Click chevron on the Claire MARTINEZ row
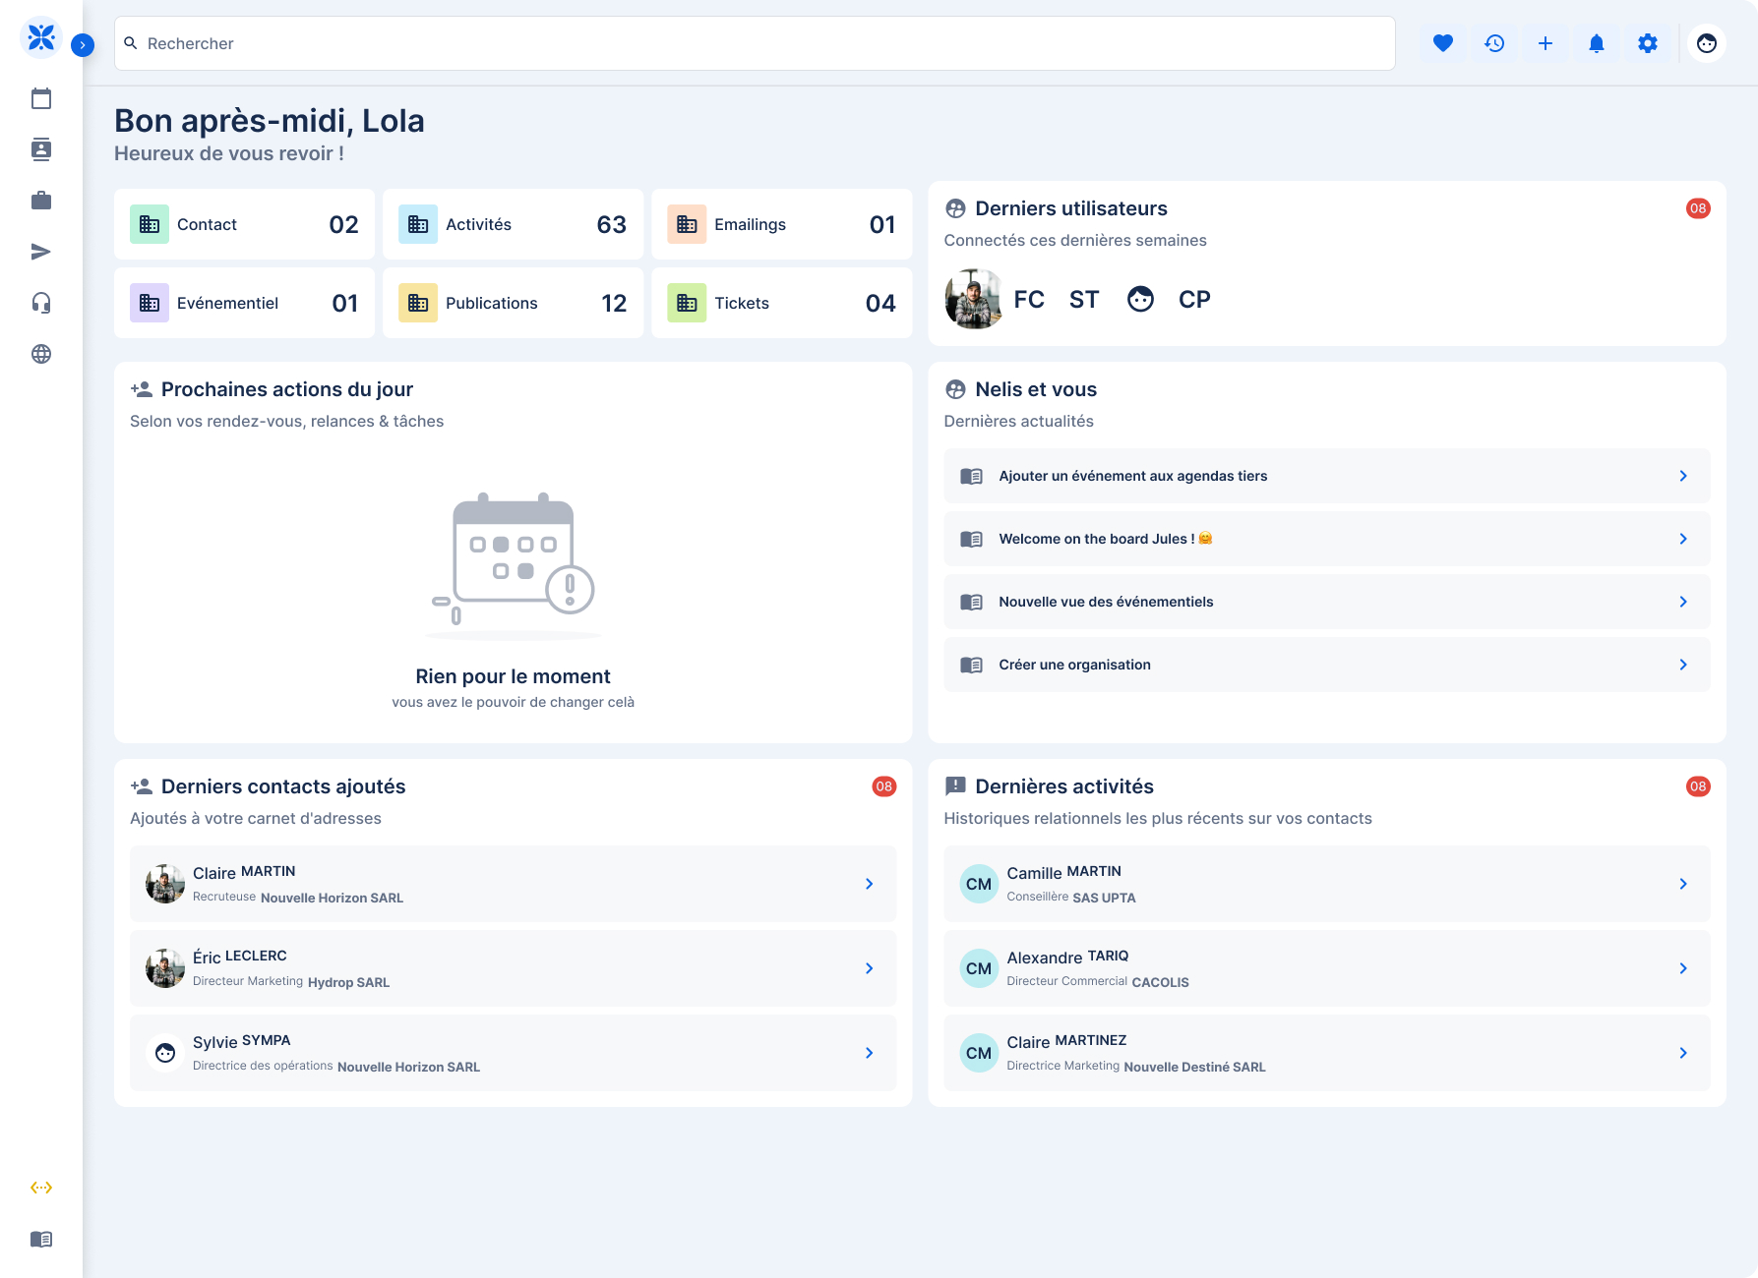This screenshot has width=1758, height=1278. 1683,1053
